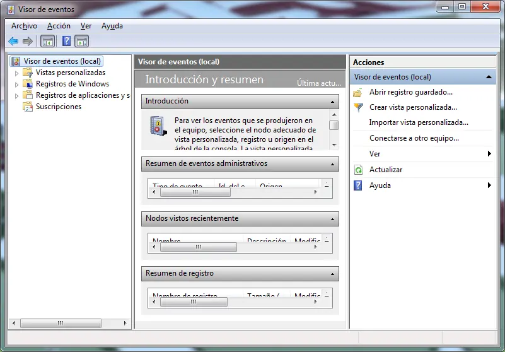Expand the Registros de Windows tree node
Screen dimensions: 505x352
pos(17,85)
